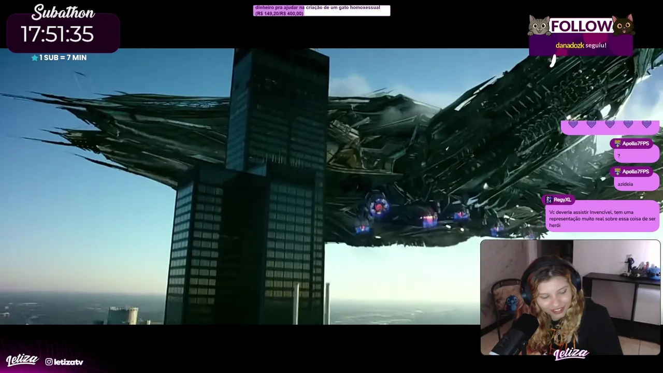Select the letizatv Instagram handle
The height and width of the screenshot is (373, 663).
point(68,362)
